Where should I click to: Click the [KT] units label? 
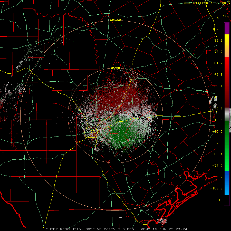219,18
